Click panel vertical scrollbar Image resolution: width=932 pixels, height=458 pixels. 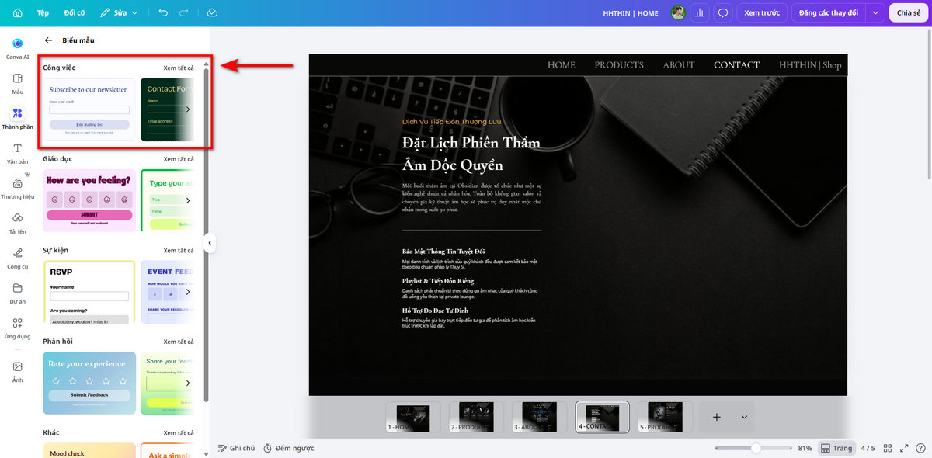click(x=206, y=237)
